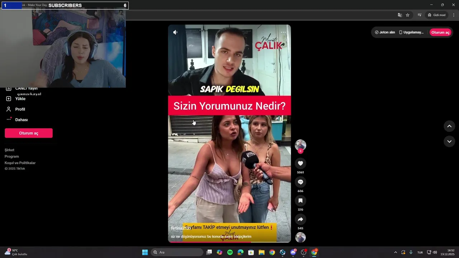Viewport: 459px width, 258px height.
Task: Click the video progress bar at the bottom
Action: pos(229,242)
